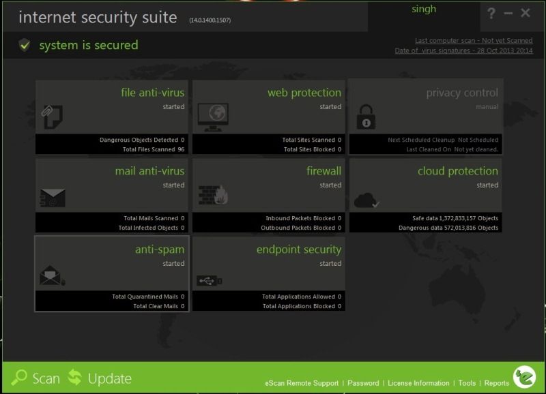Click Total Sites Blocked 0 stat
Screen dimensions: 546x394
313,149
